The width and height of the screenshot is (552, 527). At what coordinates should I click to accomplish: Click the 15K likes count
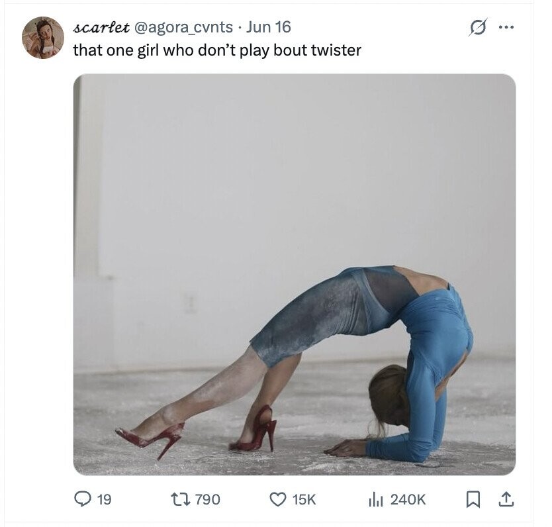point(304,500)
